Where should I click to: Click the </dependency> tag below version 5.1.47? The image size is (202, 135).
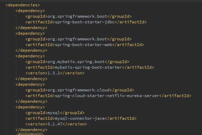point(32,130)
